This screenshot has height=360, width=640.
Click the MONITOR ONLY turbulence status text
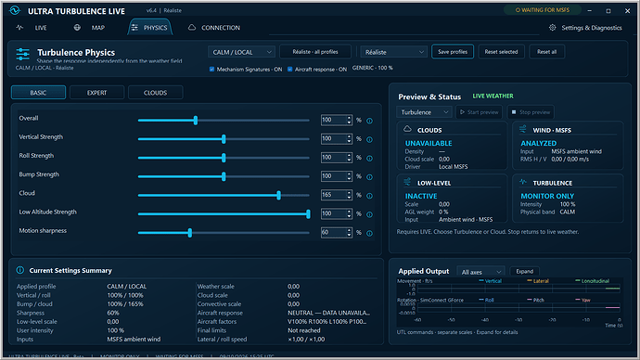coord(547,196)
